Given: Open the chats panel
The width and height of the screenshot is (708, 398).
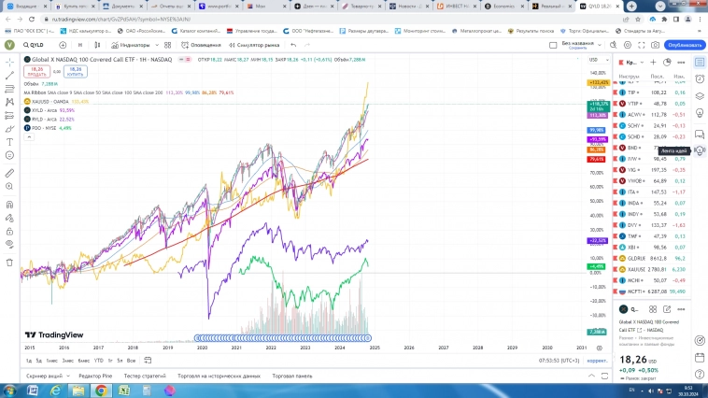Looking at the screenshot, I should 700,134.
